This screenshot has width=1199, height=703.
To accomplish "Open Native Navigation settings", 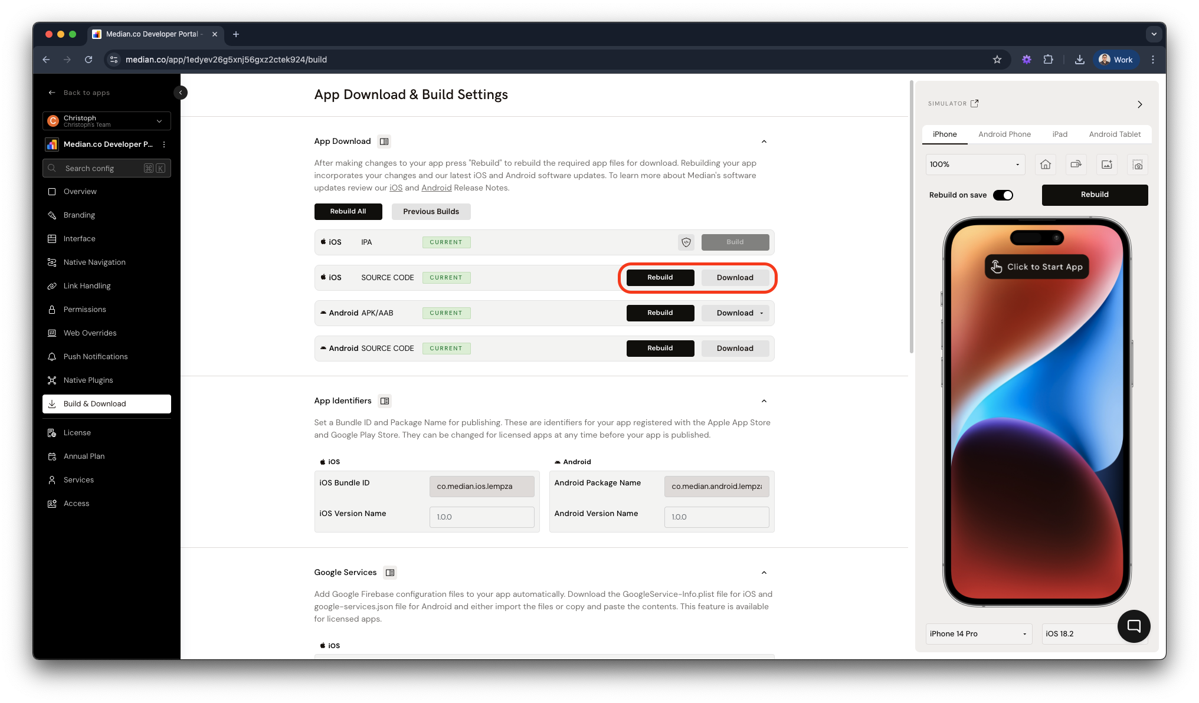I will (106, 262).
